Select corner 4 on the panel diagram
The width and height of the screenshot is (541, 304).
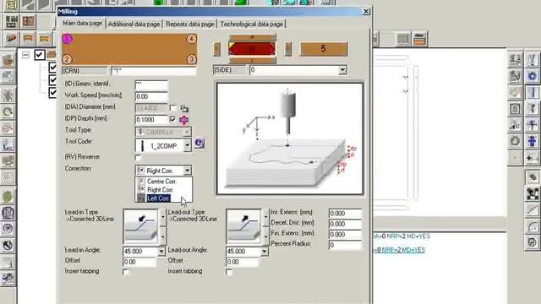coord(192,39)
